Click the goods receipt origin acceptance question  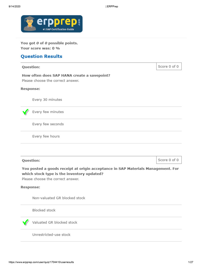click(x=100, y=171)
